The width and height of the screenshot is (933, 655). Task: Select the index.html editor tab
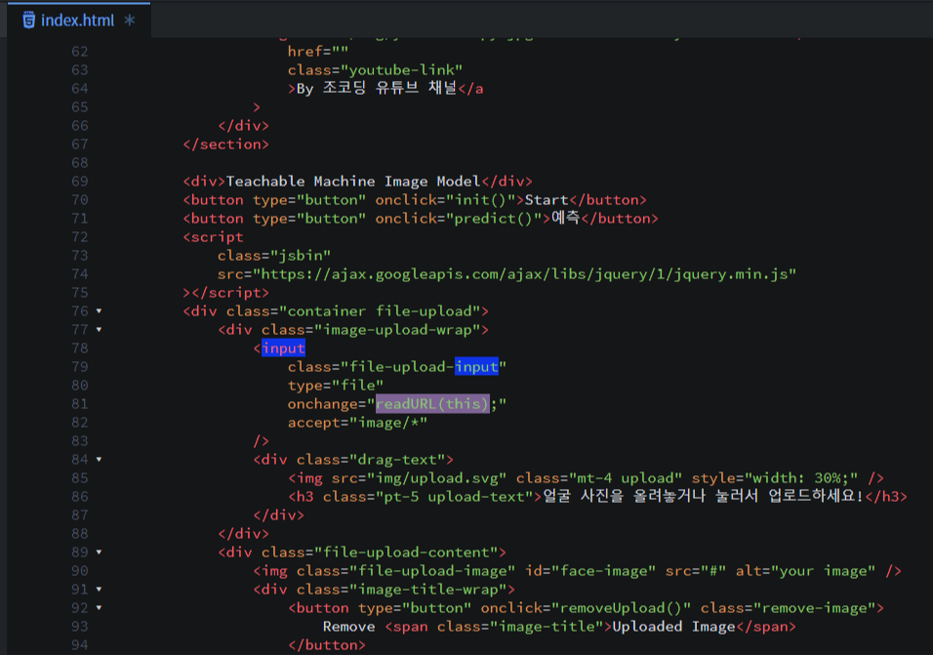[78, 20]
